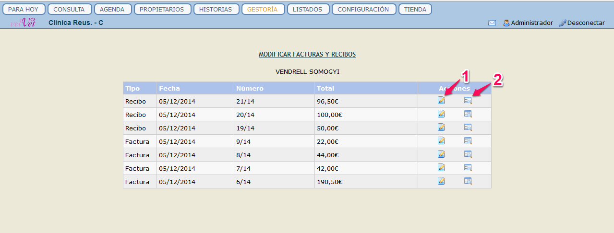This screenshot has height=233, width=614.
Task: Open the details icon for Recibo 21/14
Action: 468,100
